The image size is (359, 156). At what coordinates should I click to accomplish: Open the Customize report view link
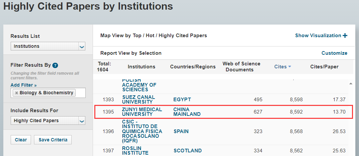(x=334, y=53)
